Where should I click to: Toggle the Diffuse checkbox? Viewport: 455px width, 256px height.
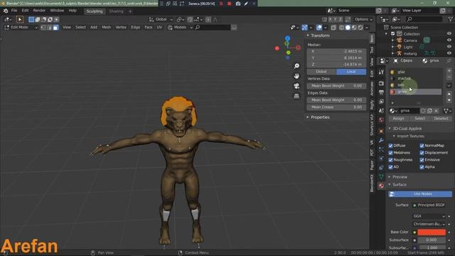(x=390, y=146)
